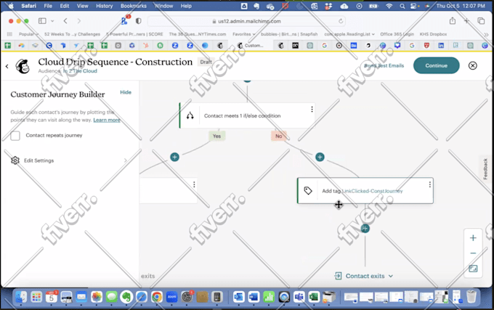Open the Feedback side tab

[485, 169]
